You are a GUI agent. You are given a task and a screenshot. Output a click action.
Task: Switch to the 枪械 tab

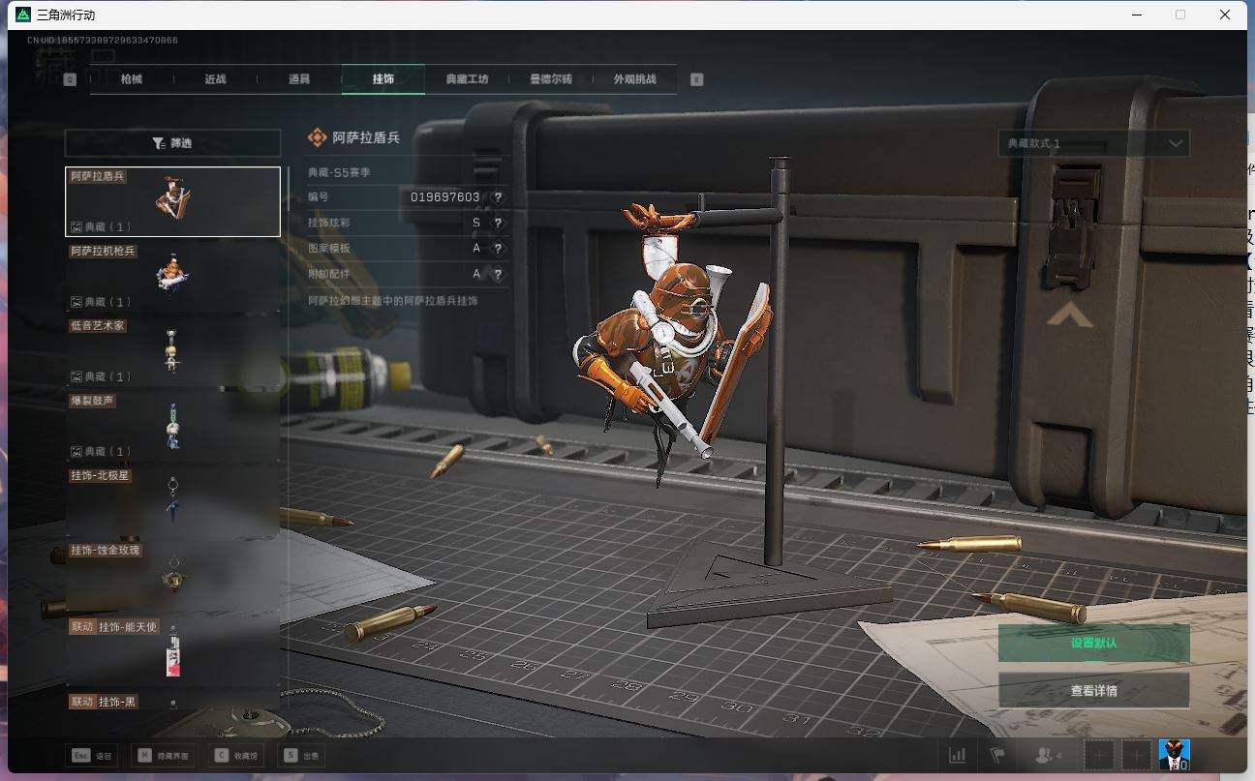pyautogui.click(x=132, y=79)
